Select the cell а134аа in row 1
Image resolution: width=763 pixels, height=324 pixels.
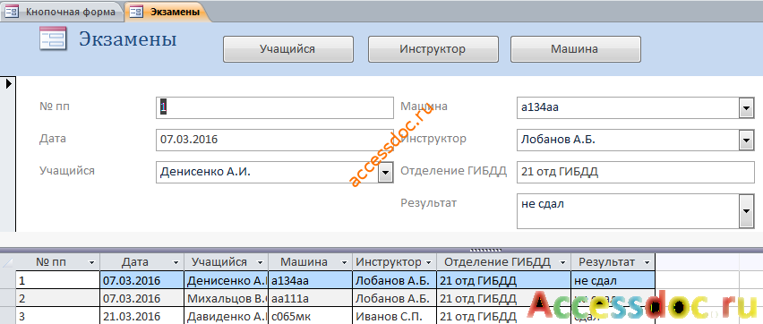point(310,281)
